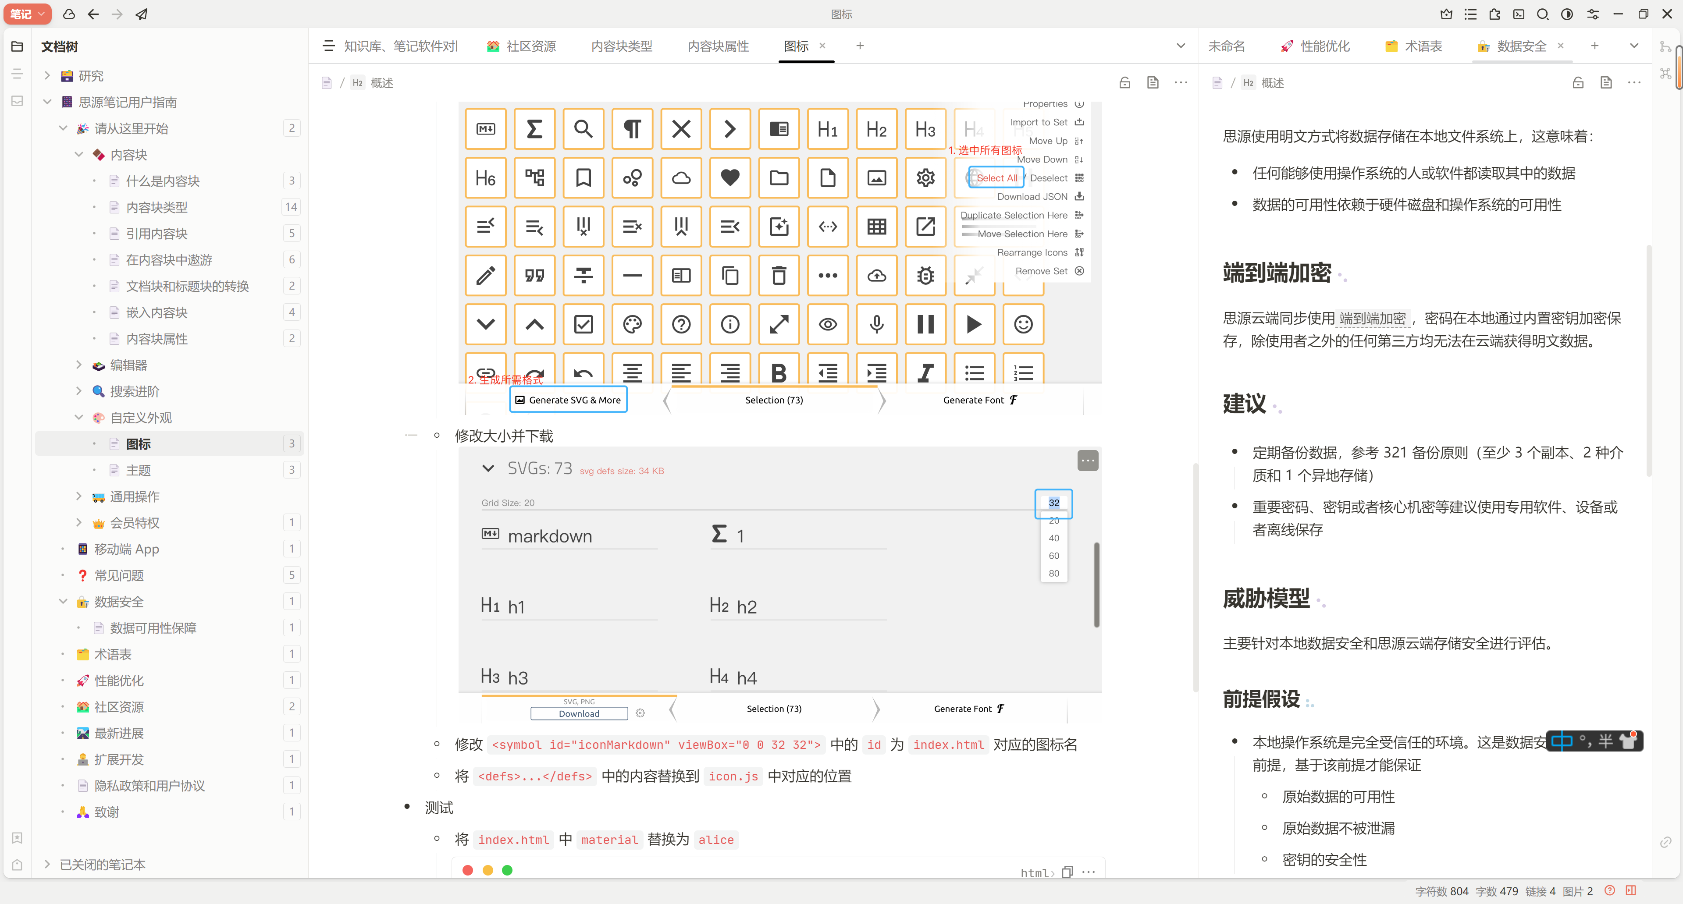Viewport: 1683px width, 904px height.
Task: Open the backlinks link icon at the bottom of the right dock
Action: (1665, 843)
